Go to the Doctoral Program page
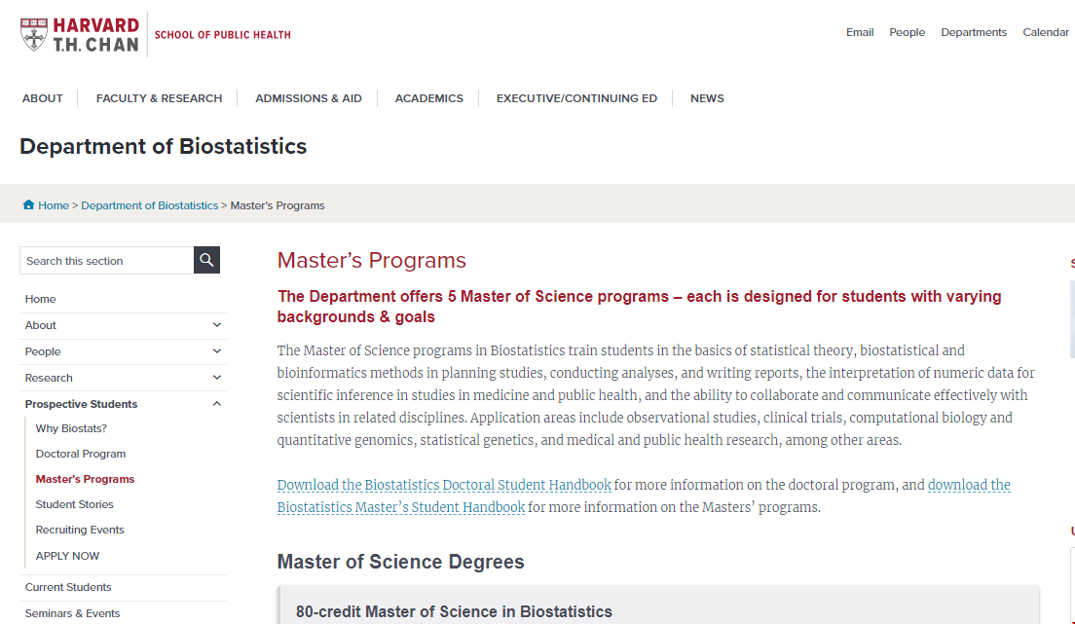This screenshot has height=624, width=1075. 80,453
